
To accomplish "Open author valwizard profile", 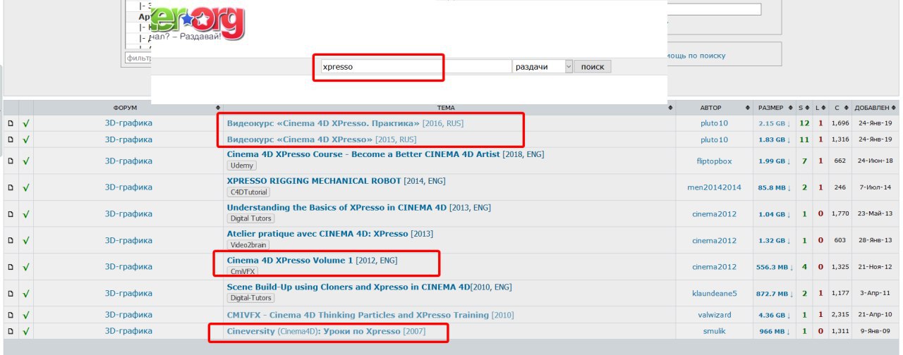I will coord(714,315).
